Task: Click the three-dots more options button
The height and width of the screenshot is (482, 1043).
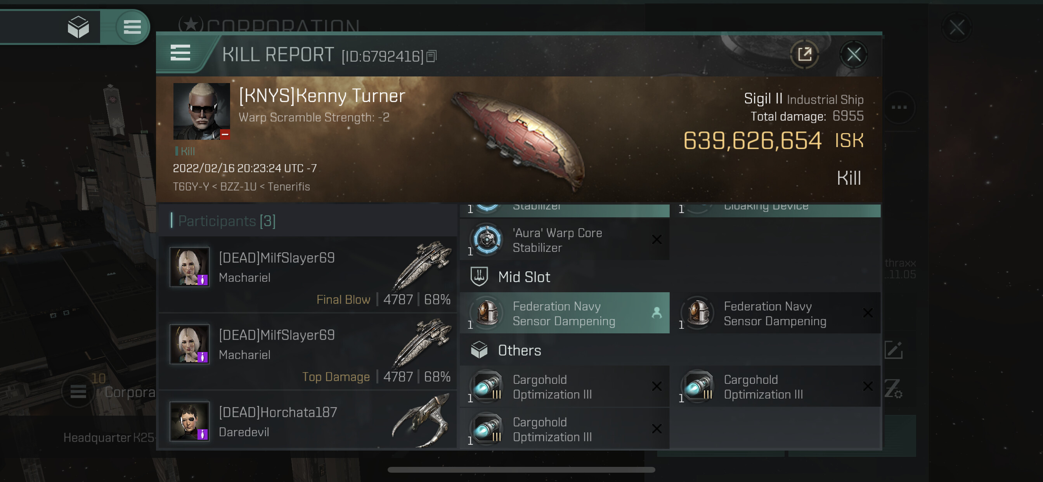Action: coord(899,107)
